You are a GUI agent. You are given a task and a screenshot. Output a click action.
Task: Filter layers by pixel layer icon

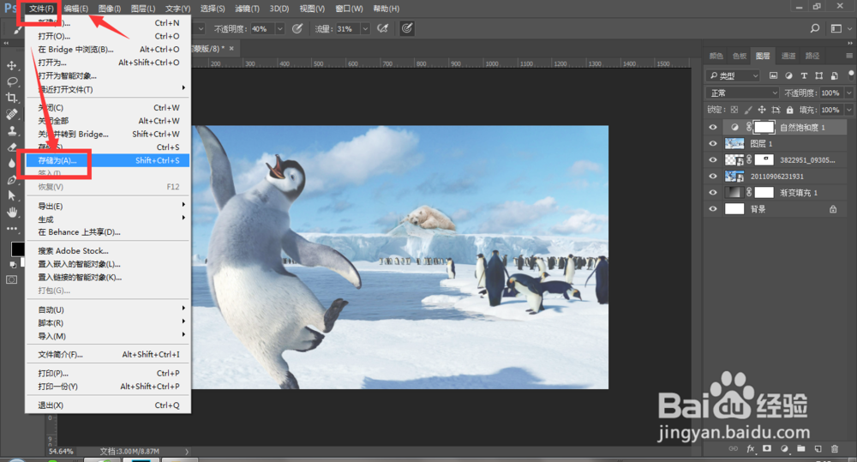pyautogui.click(x=773, y=75)
